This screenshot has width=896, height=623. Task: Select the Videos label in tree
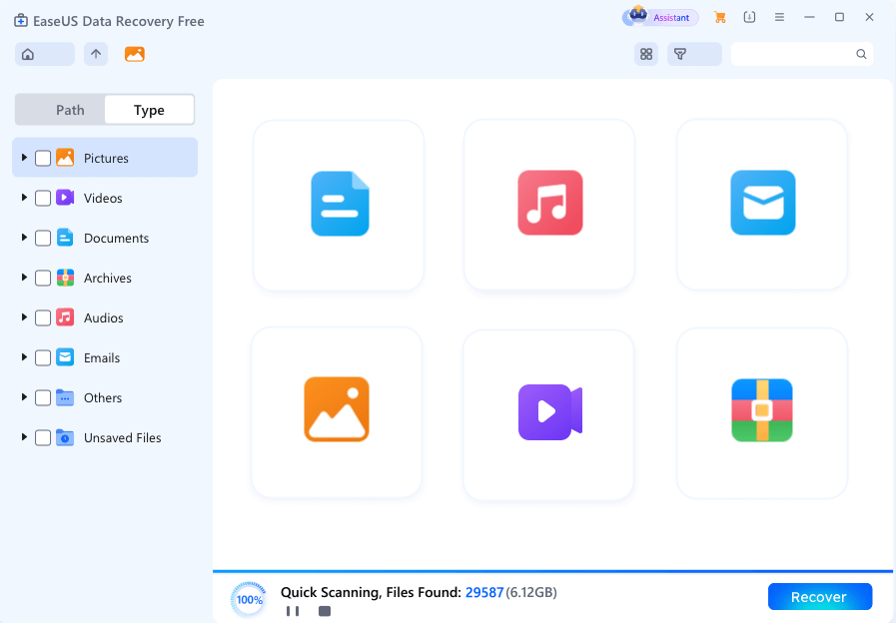click(103, 198)
